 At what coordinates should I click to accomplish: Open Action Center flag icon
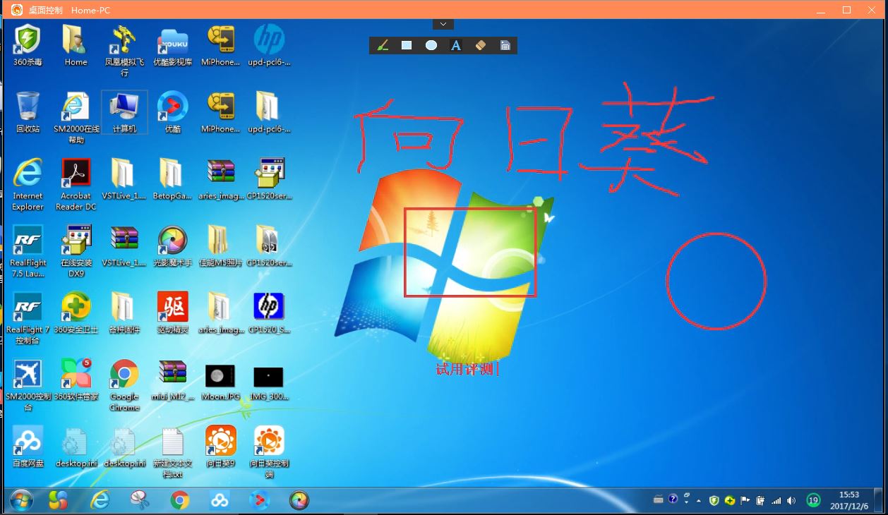pyautogui.click(x=745, y=500)
